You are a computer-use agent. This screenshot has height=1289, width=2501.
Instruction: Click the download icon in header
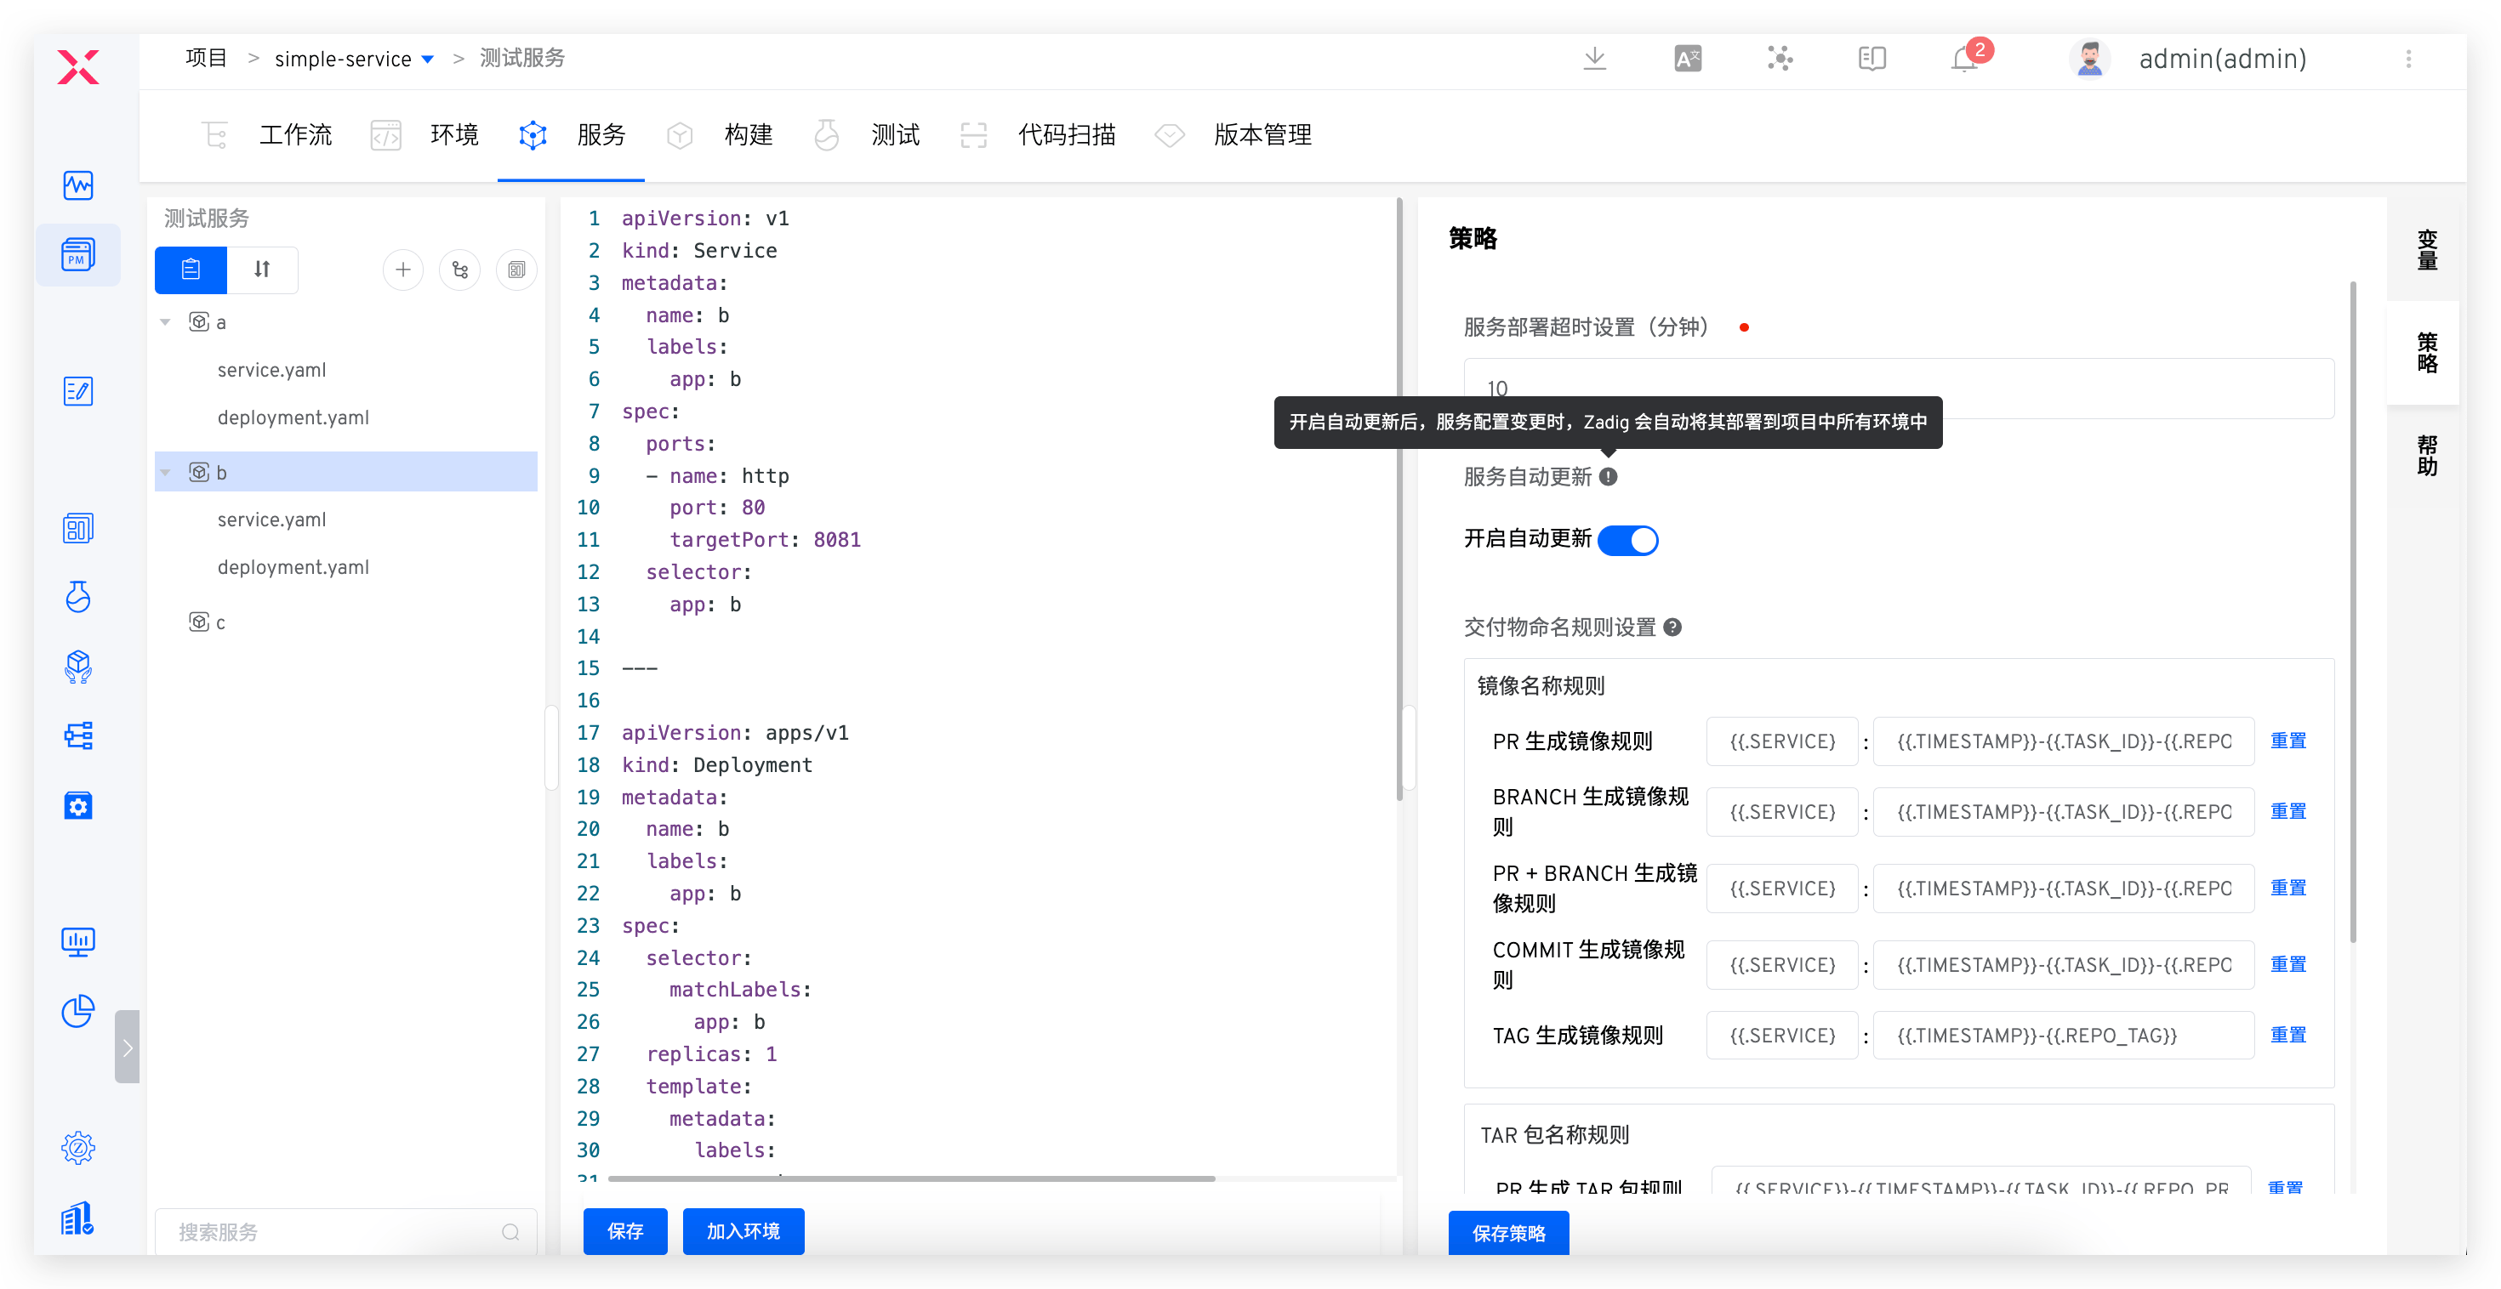[1594, 58]
